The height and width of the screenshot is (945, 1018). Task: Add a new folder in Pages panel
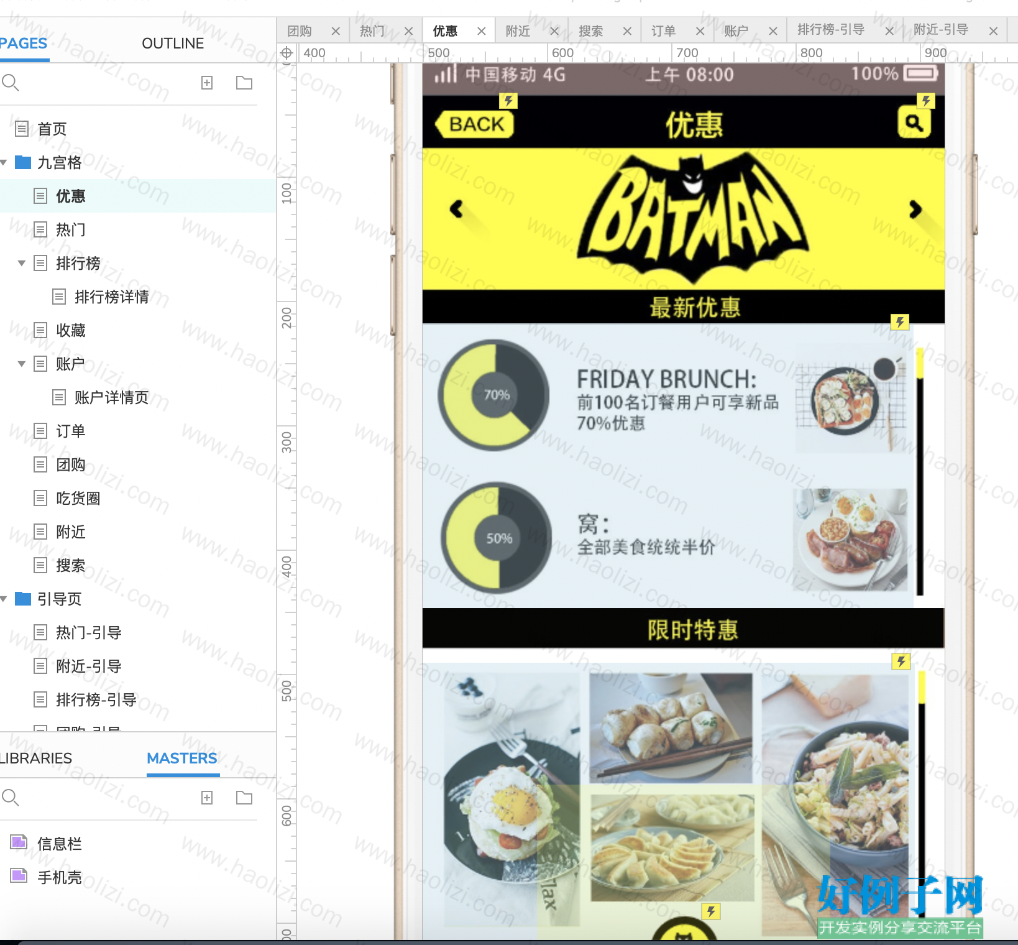pos(244,83)
